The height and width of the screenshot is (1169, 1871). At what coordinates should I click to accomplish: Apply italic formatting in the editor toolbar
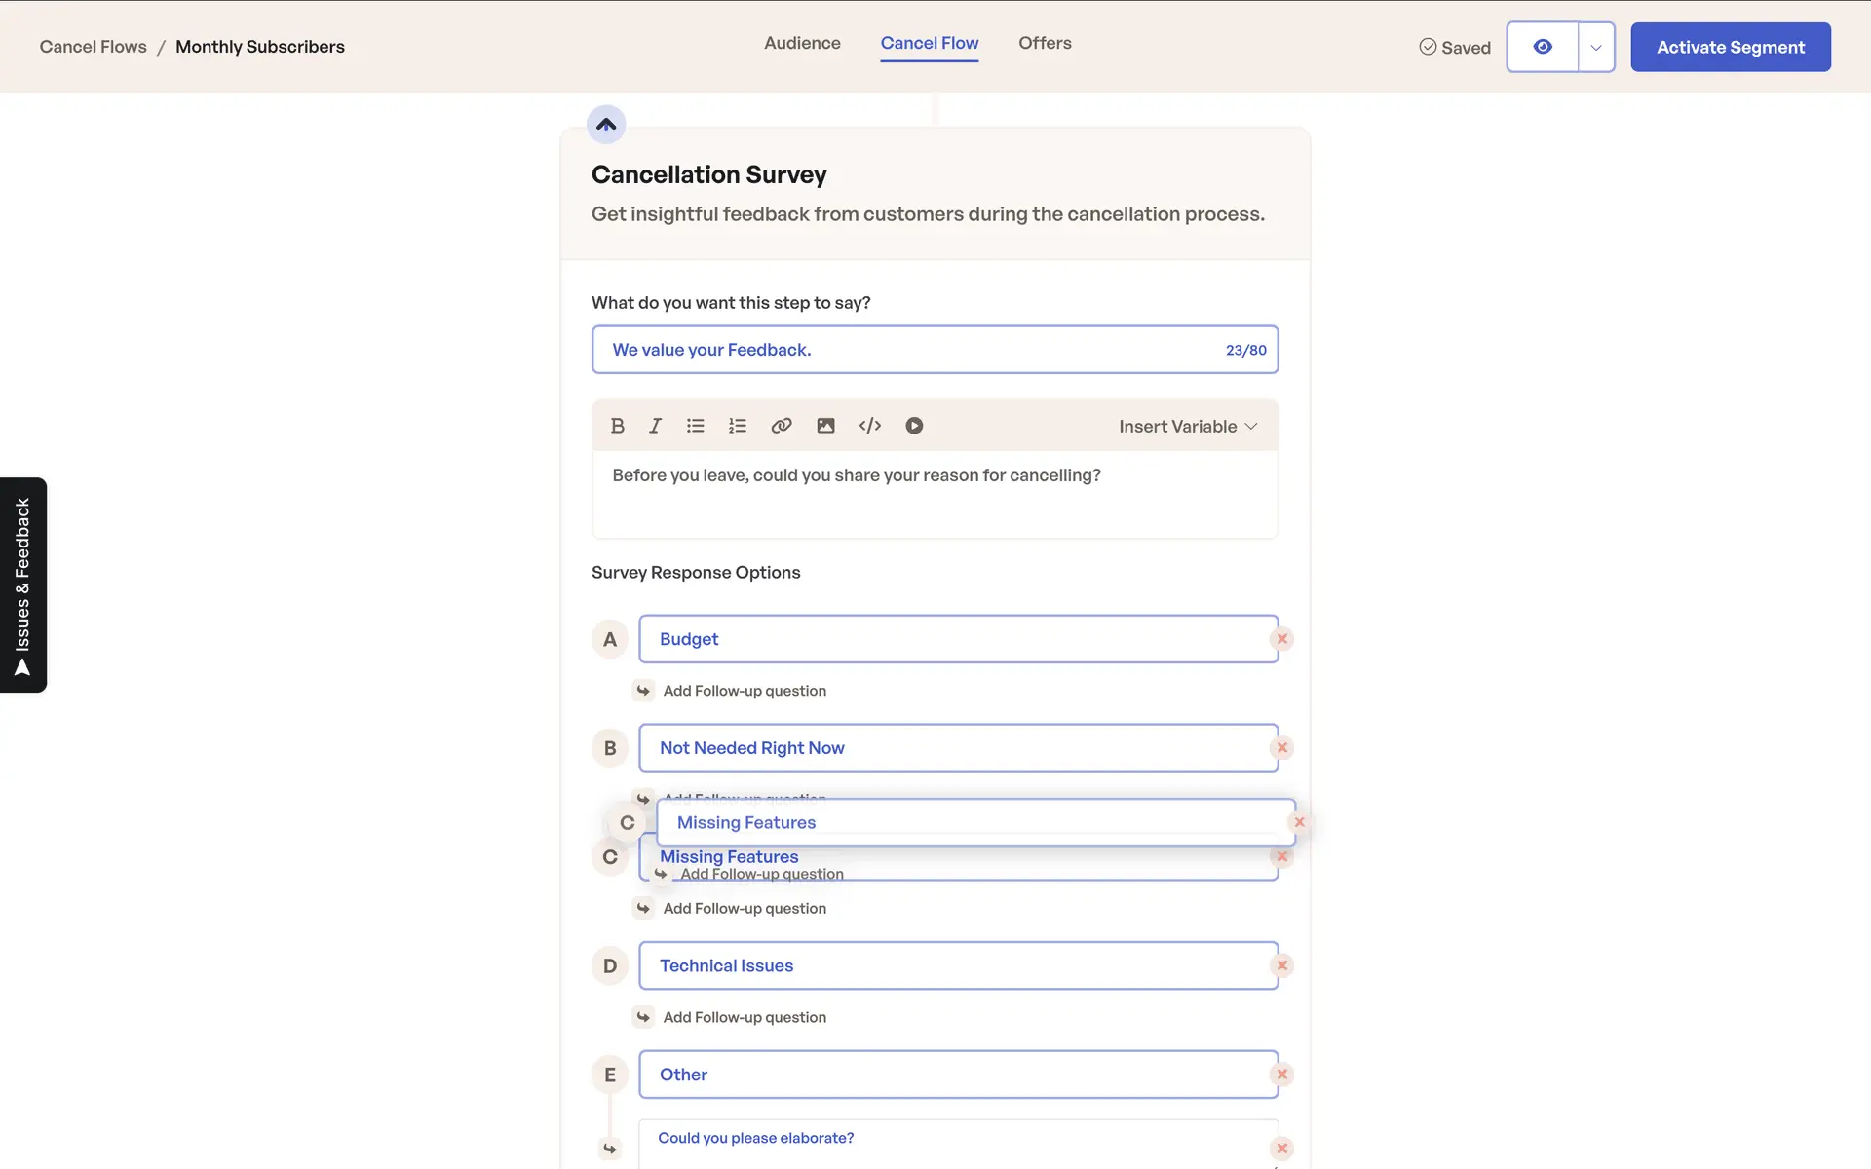tap(655, 426)
